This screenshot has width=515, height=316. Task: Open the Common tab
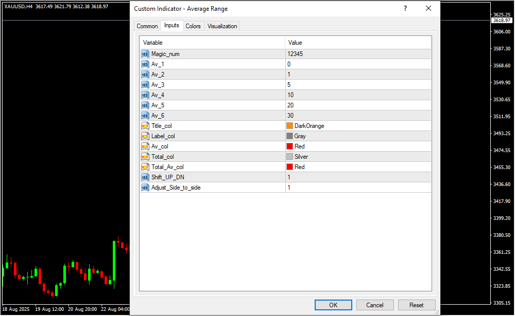point(147,26)
